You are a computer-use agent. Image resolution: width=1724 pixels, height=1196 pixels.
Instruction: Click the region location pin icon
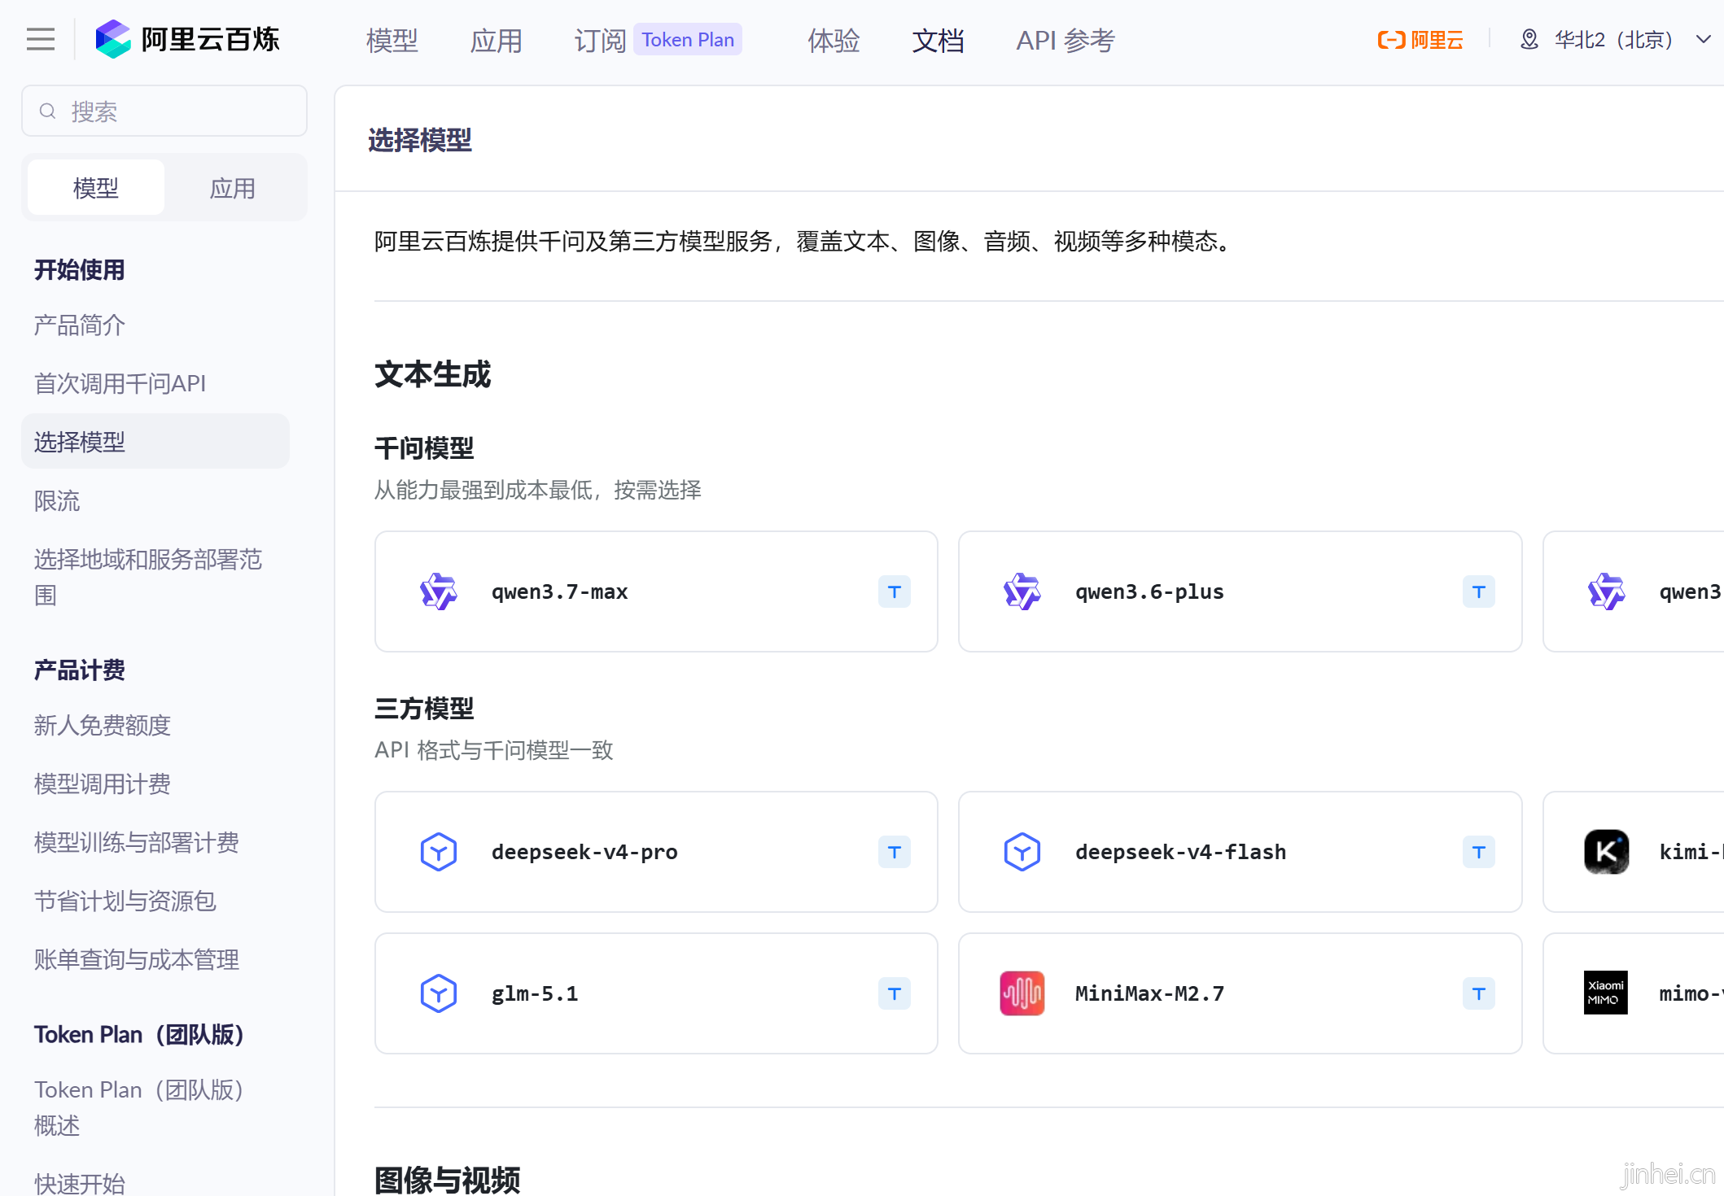coord(1529,40)
